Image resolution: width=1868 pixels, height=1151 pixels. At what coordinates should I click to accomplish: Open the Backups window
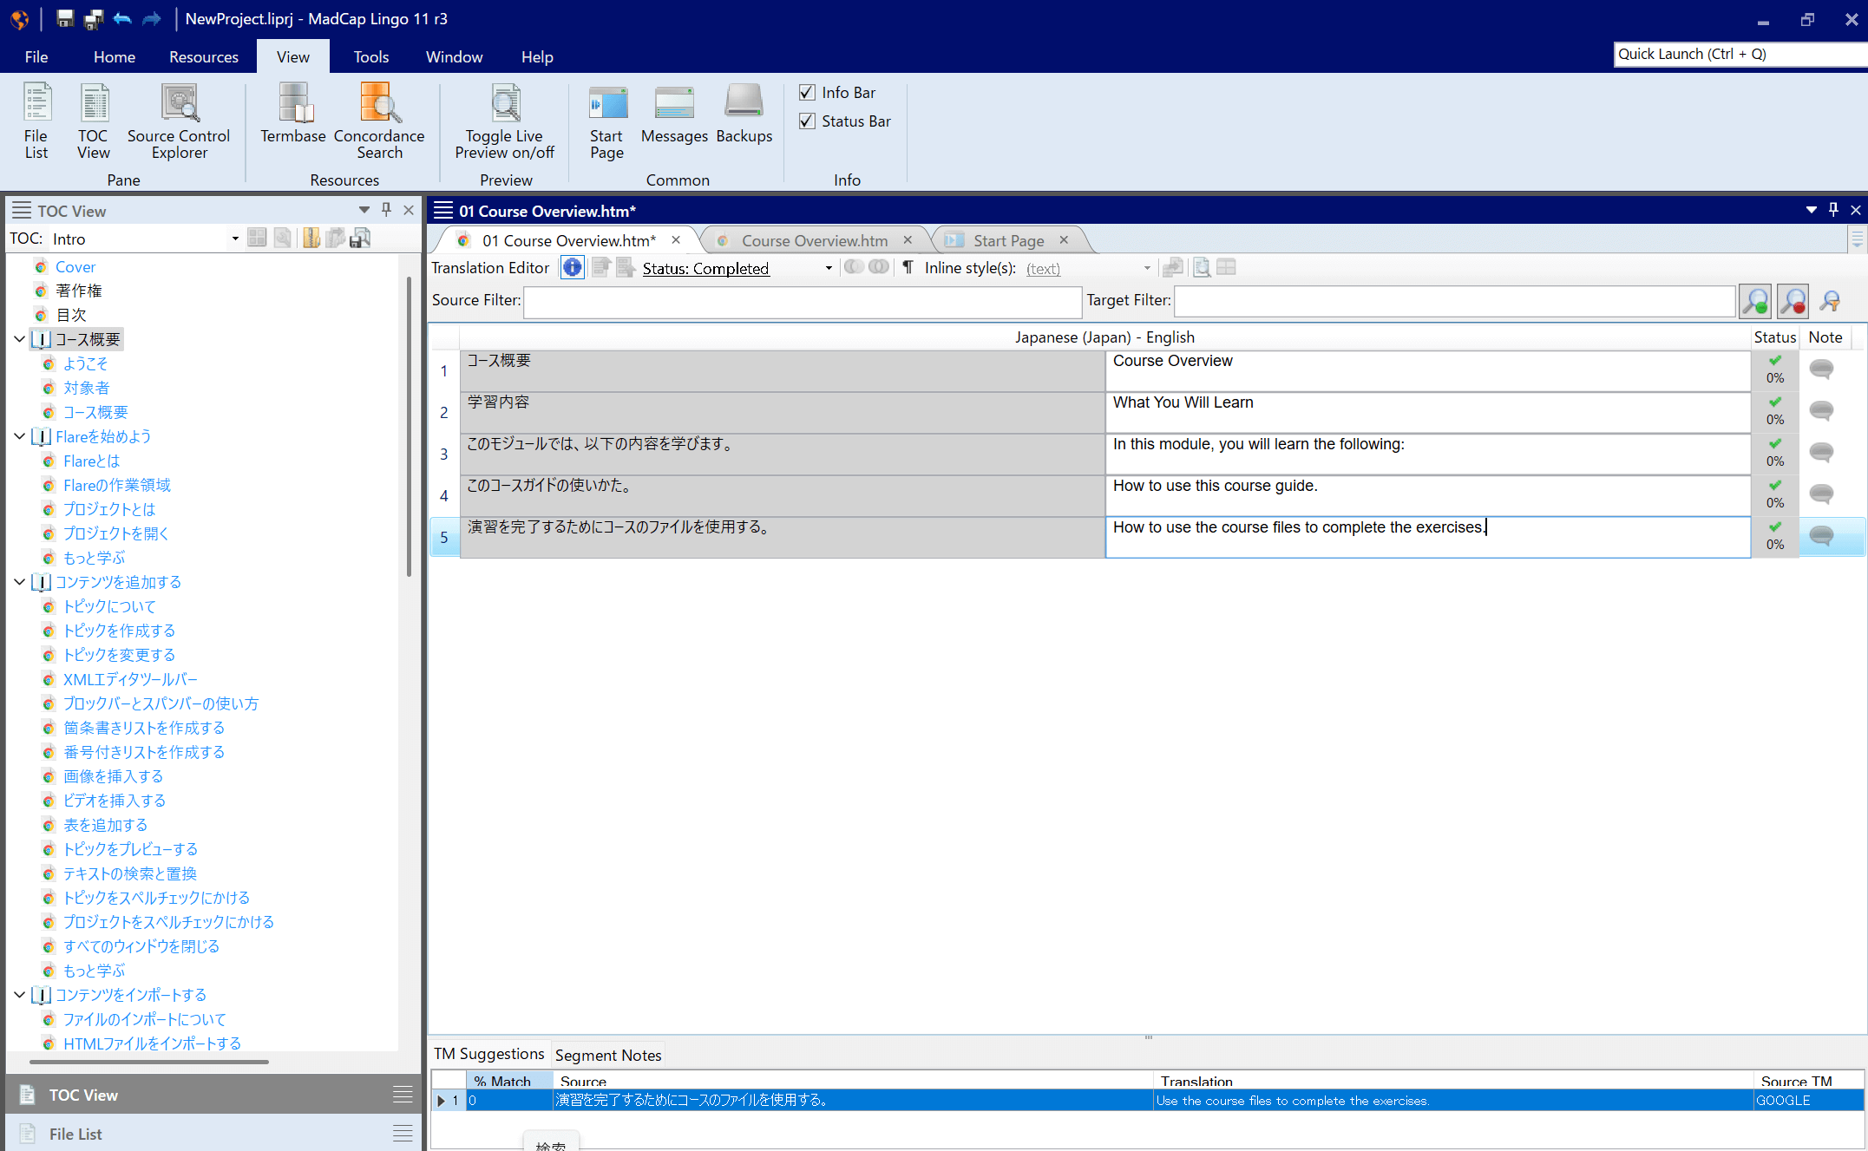(x=744, y=114)
